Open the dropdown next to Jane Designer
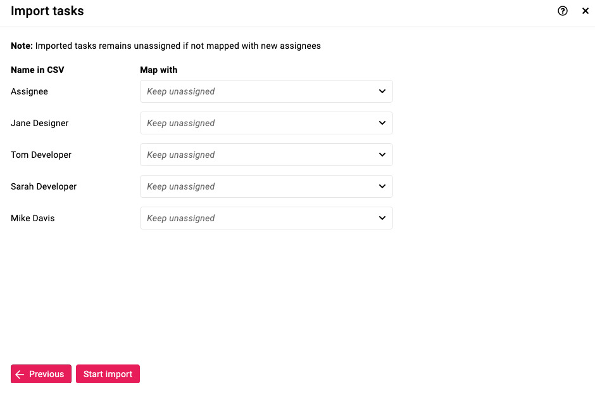Viewport: 595px width, 393px height. click(x=266, y=123)
